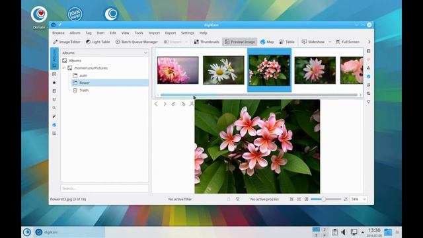Open the Timeline sidebar icon

coord(54,100)
